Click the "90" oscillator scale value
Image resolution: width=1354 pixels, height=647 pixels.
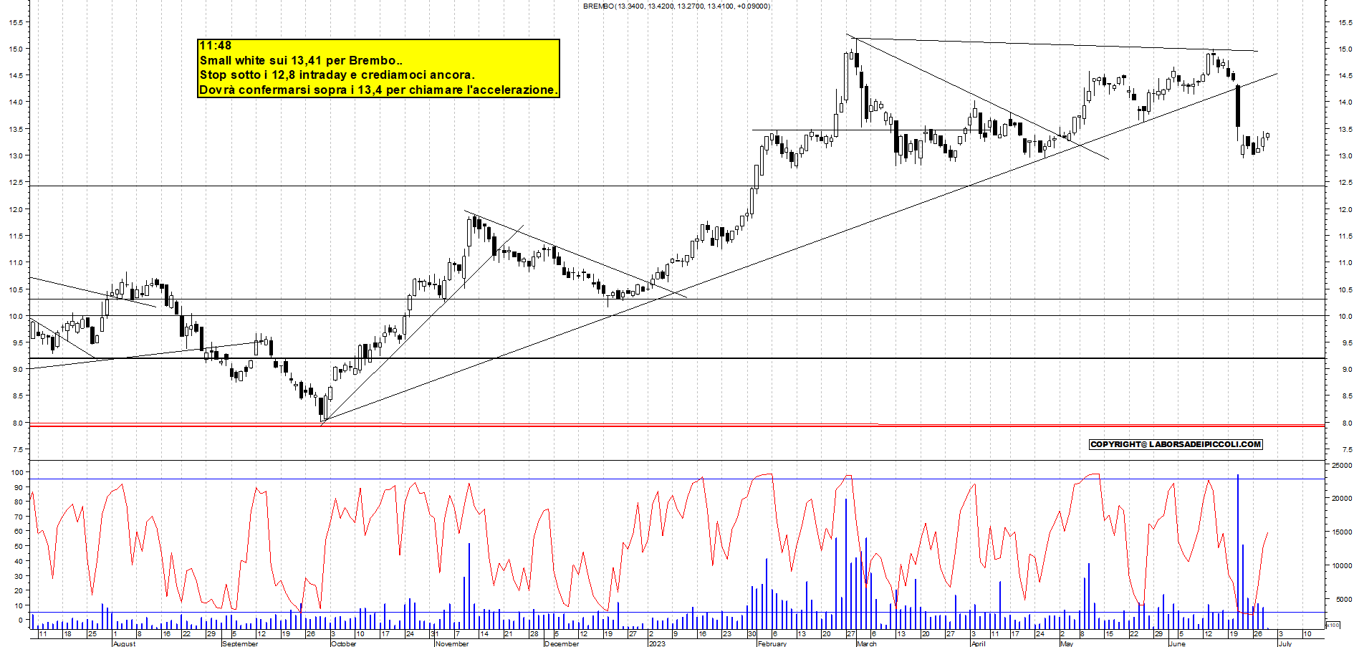pos(18,487)
